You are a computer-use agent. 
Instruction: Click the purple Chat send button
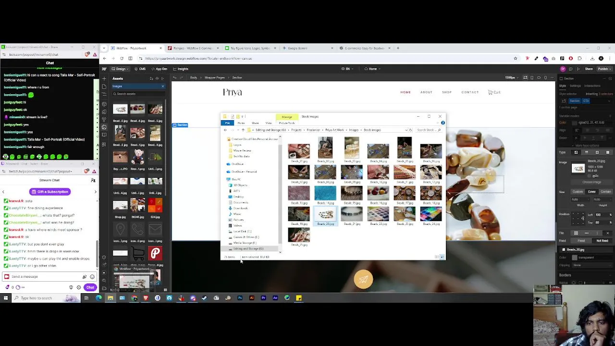click(x=90, y=287)
